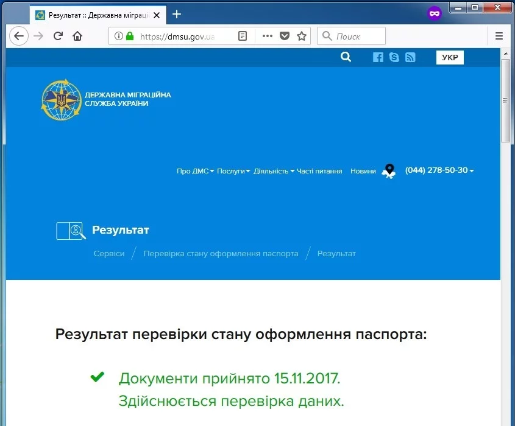
Task: Open the RSS feed icon
Action: 410,57
